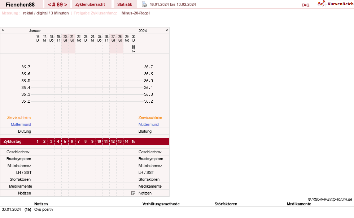Click cycle day 15 in Zyklustag row

[x=134, y=141]
